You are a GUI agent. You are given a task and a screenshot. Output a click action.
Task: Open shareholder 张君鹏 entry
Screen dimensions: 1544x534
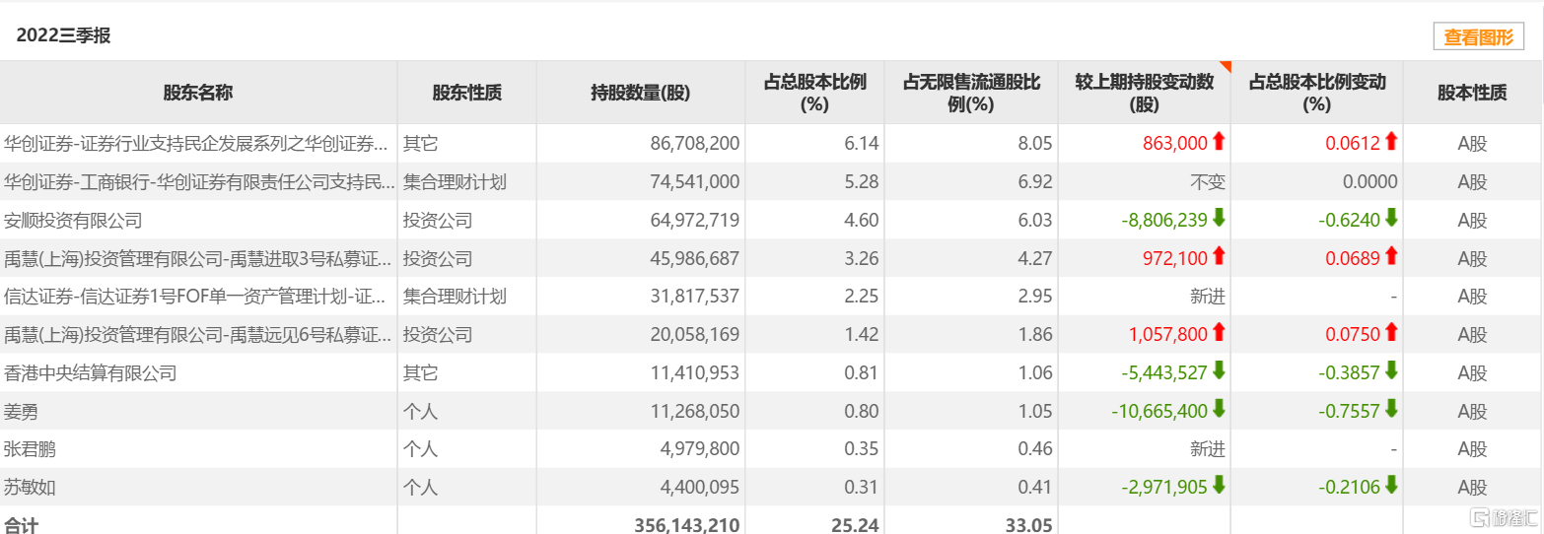click(31, 450)
